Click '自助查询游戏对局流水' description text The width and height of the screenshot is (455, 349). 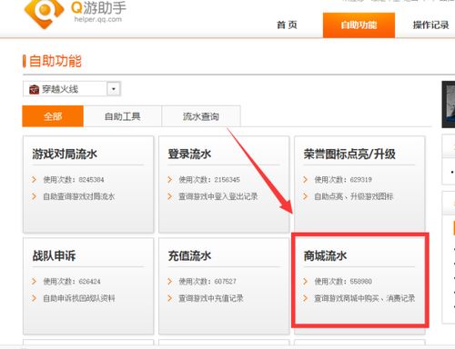[79, 196]
